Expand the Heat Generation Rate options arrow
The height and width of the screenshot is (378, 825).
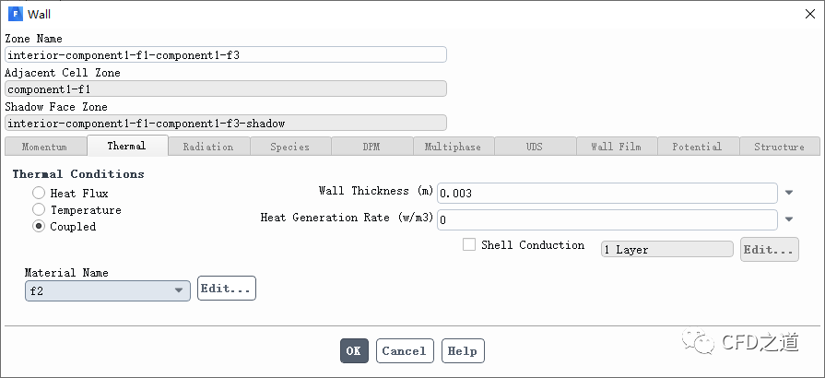click(x=789, y=219)
